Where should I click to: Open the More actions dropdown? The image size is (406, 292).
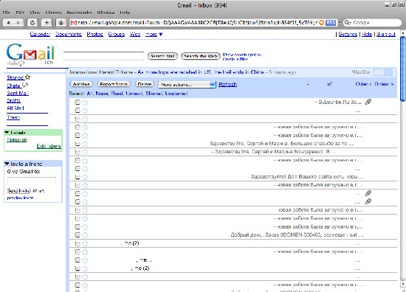click(x=187, y=85)
